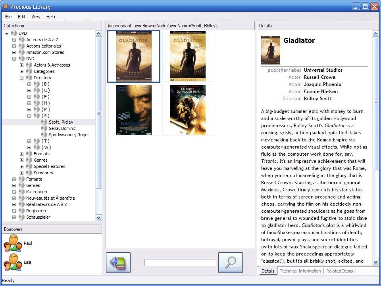The height and width of the screenshot is (286, 381).
Task: Click the disc icon beside Sena, Dominic
Action: [x=44, y=128]
